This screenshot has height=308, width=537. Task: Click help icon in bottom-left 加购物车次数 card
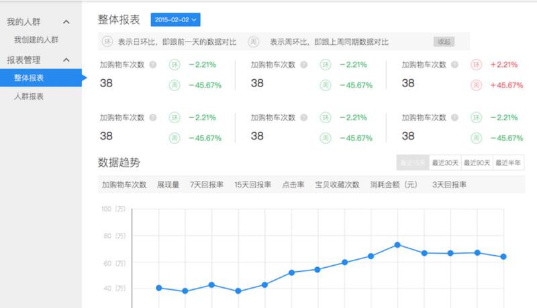point(153,117)
